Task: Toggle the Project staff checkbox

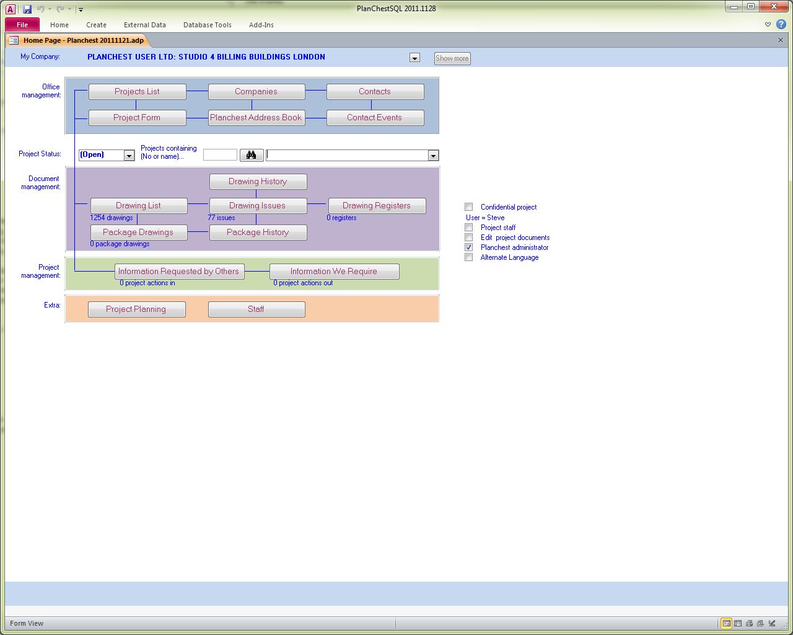Action: [x=469, y=228]
